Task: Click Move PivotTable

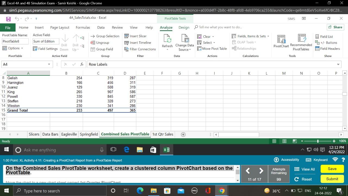Action: pos(212,48)
